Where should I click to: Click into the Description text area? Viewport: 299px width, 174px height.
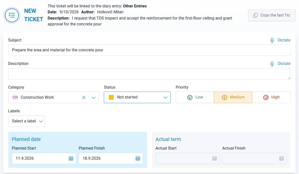(149, 74)
